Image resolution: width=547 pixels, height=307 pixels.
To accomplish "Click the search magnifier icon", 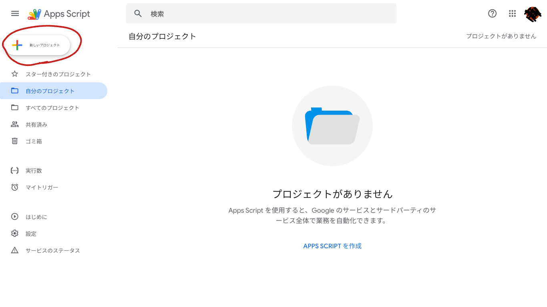I will (138, 14).
